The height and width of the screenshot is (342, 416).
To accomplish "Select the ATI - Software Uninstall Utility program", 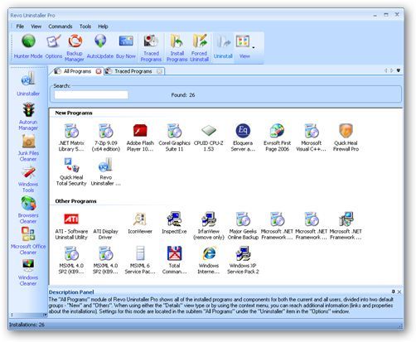I will [71, 226].
